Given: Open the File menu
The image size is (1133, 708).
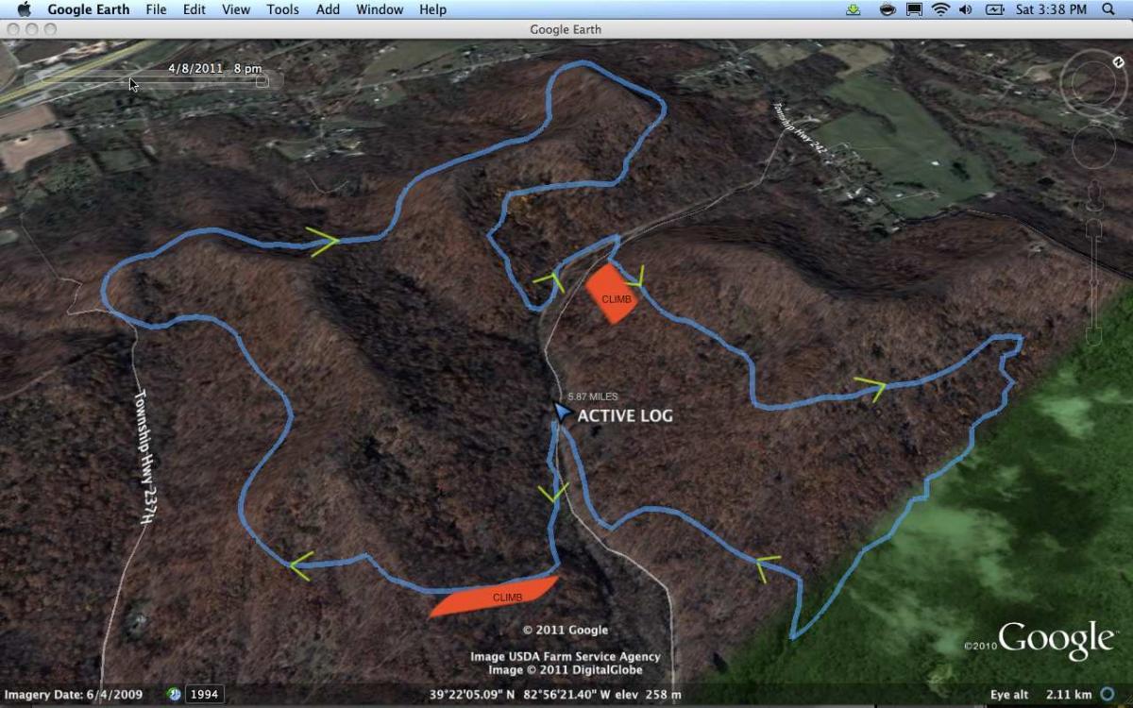Looking at the screenshot, I should [156, 9].
